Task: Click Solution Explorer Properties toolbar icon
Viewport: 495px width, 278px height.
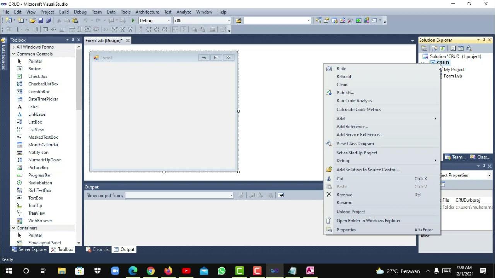Action: click(x=424, y=48)
